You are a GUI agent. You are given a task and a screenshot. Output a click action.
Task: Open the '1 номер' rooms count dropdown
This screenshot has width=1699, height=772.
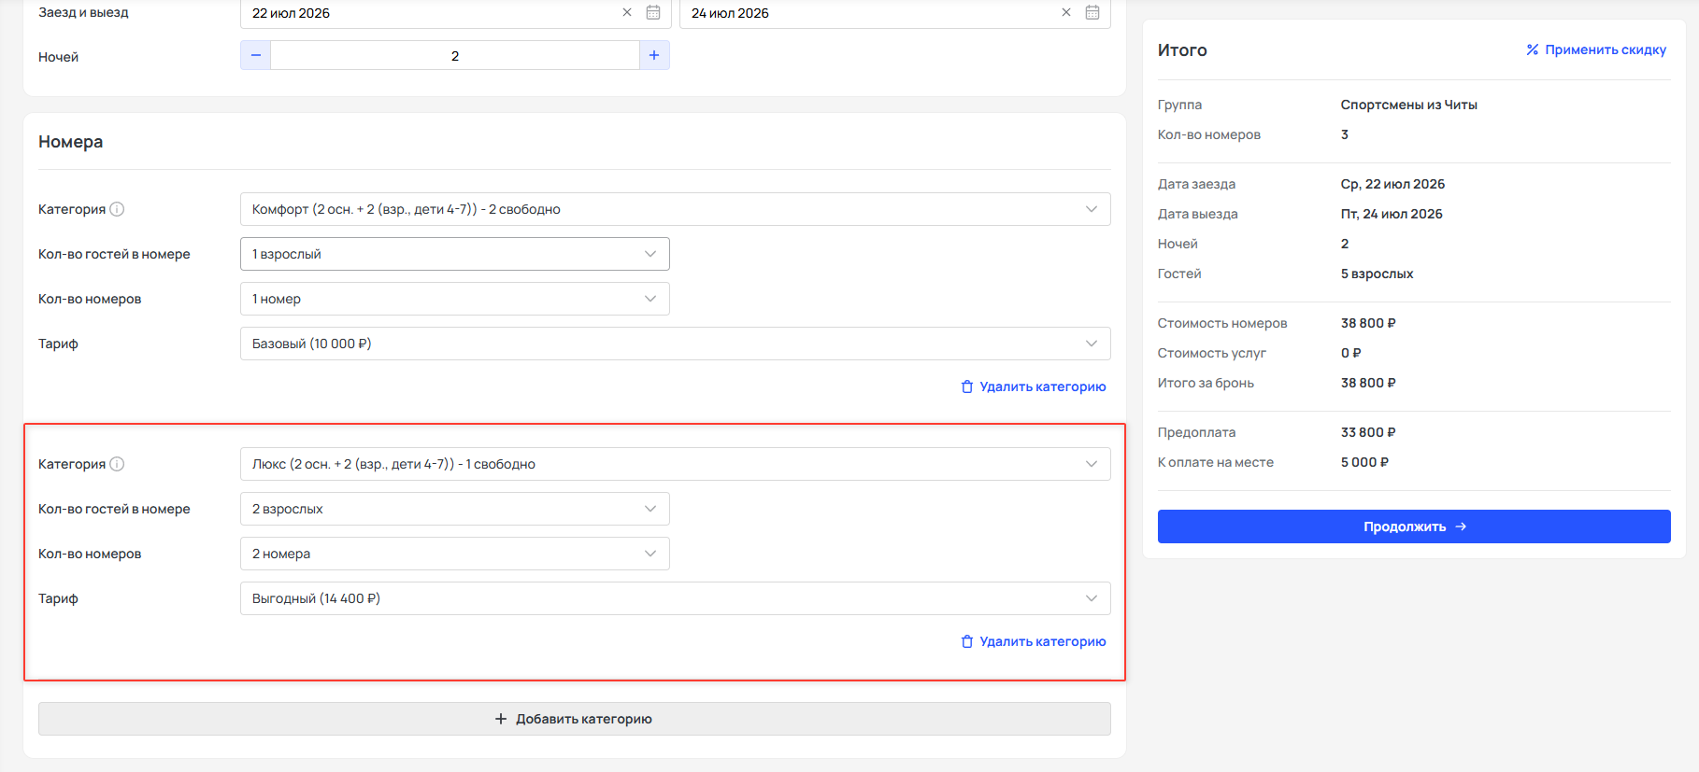[x=455, y=299]
